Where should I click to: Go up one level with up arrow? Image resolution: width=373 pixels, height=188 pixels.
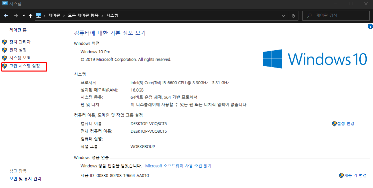click(x=30, y=16)
